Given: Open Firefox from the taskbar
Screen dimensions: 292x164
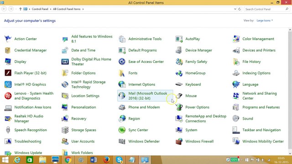Looking at the screenshot, I should coord(106,160).
